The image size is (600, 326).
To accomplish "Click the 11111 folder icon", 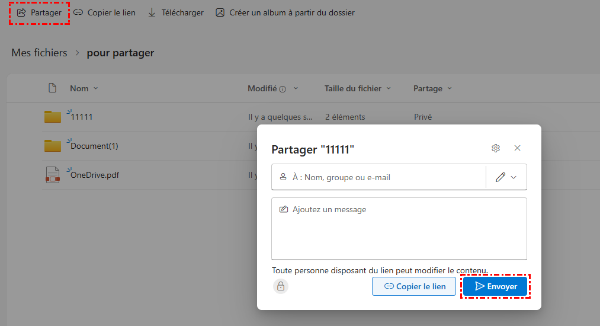I will click(53, 117).
